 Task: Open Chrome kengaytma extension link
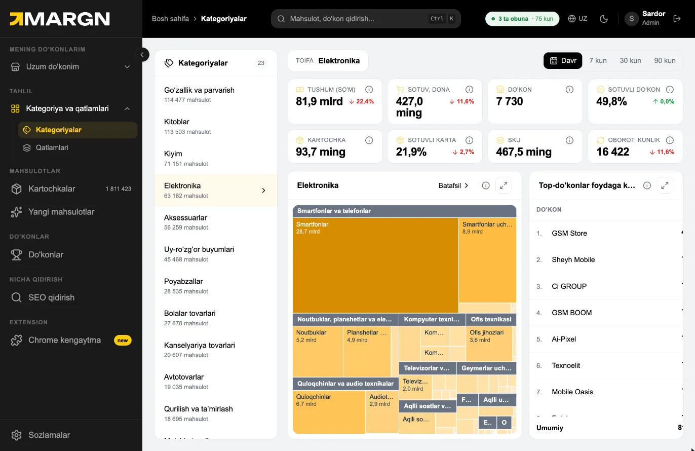pyautogui.click(x=71, y=340)
